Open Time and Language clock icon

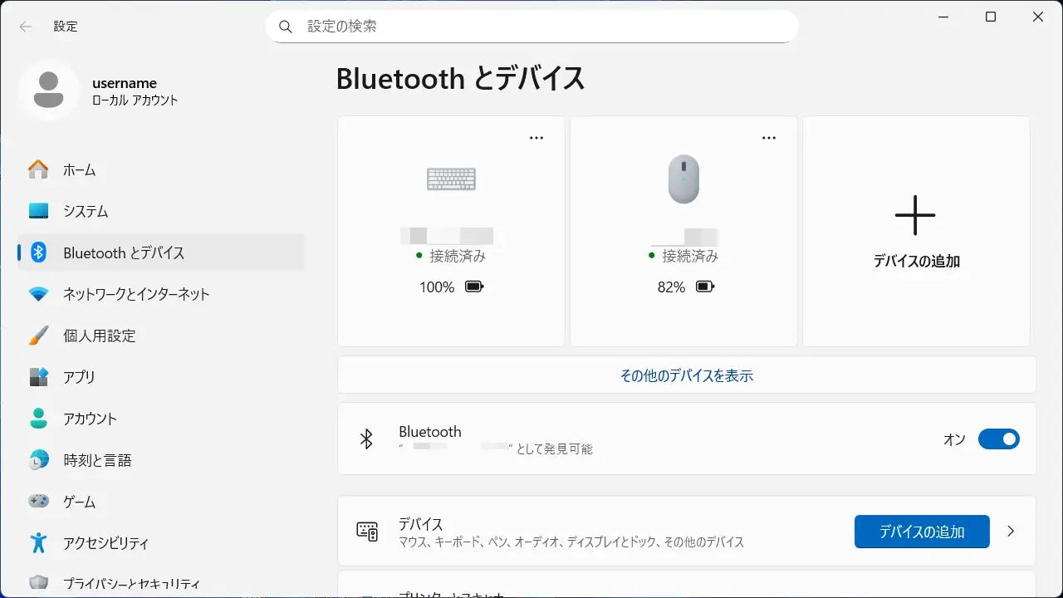(x=38, y=460)
